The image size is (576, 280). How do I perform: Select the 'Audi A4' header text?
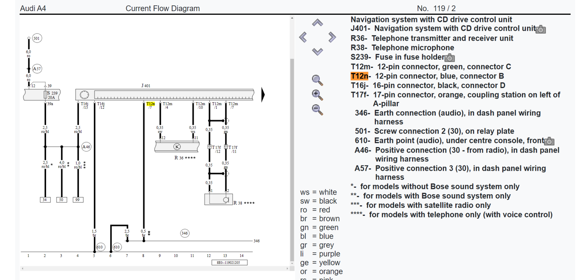tap(33, 8)
